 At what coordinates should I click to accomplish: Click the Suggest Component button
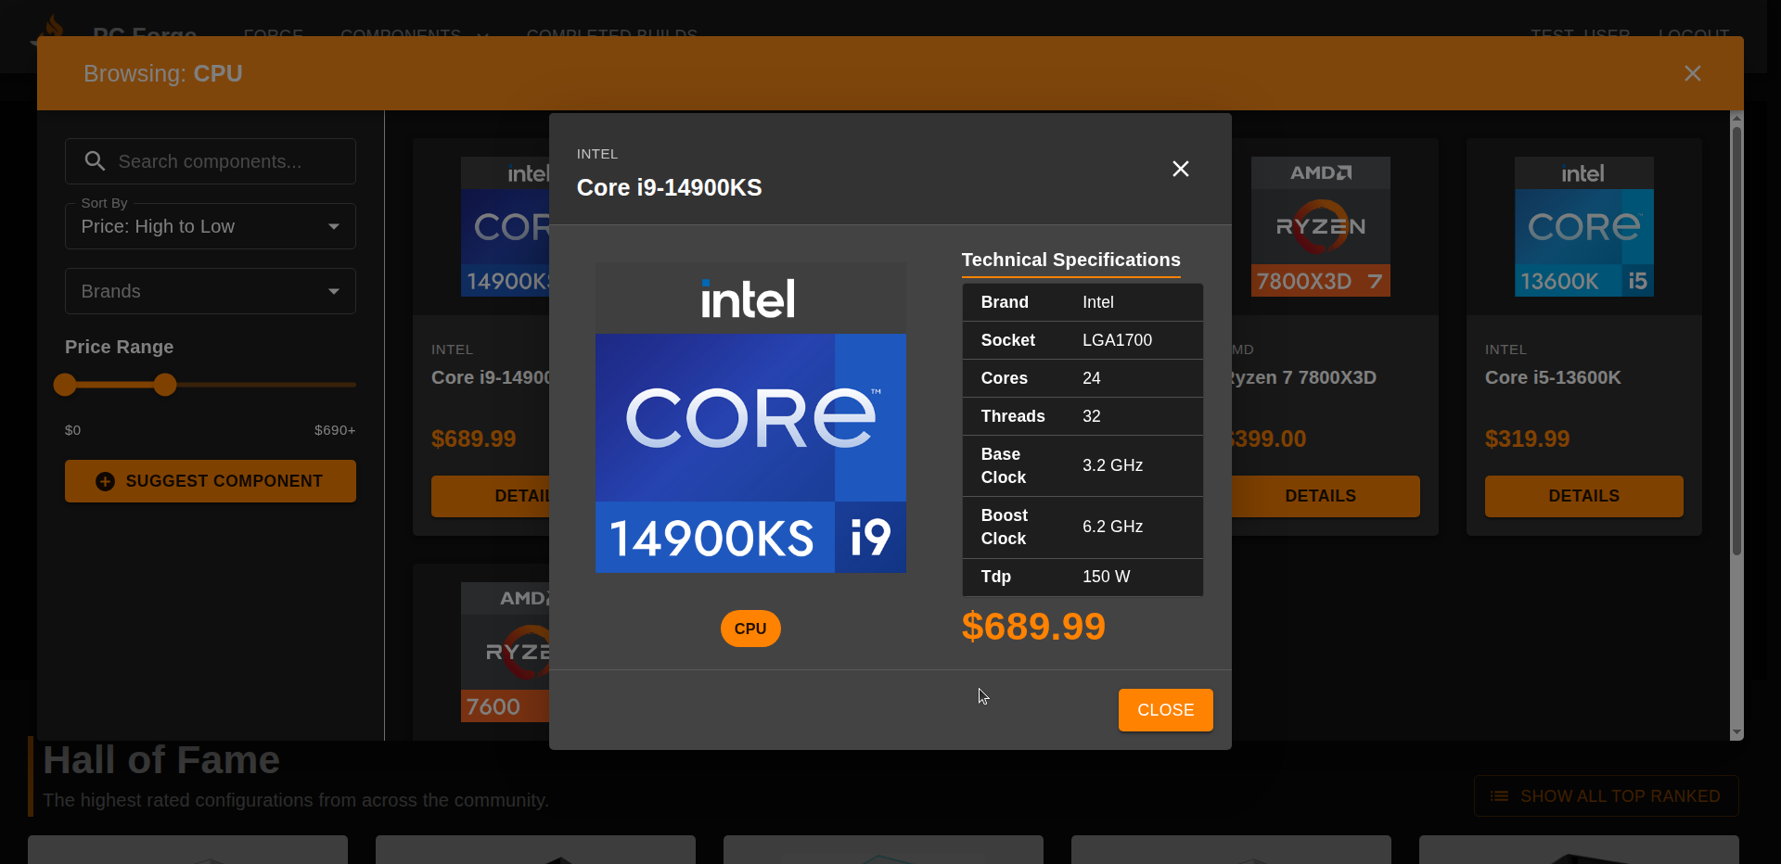210,481
